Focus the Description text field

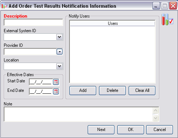click(33, 22)
